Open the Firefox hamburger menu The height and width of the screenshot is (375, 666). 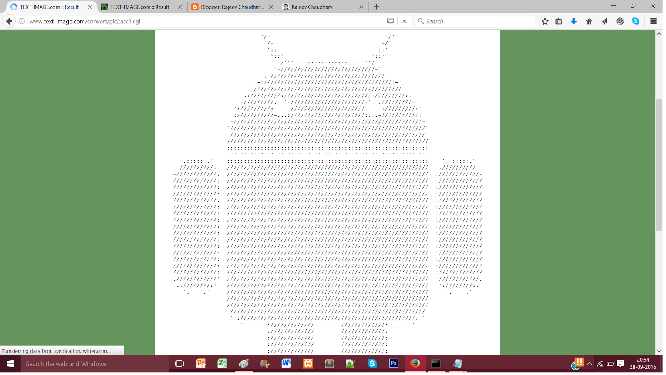(x=654, y=21)
